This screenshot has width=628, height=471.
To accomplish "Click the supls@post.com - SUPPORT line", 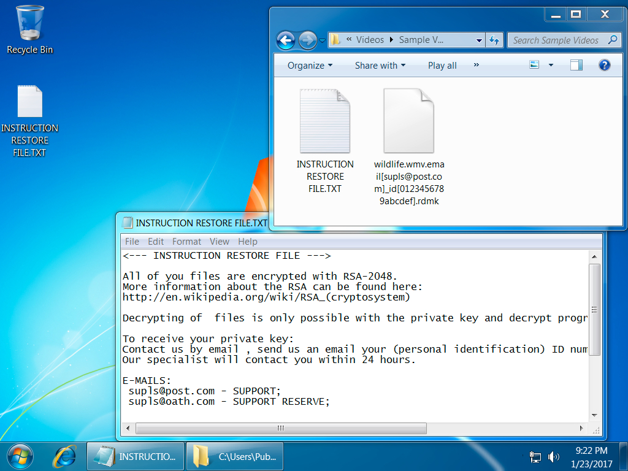I will (205, 391).
